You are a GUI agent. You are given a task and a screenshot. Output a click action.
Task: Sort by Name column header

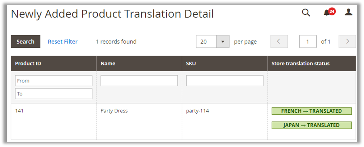(x=108, y=63)
